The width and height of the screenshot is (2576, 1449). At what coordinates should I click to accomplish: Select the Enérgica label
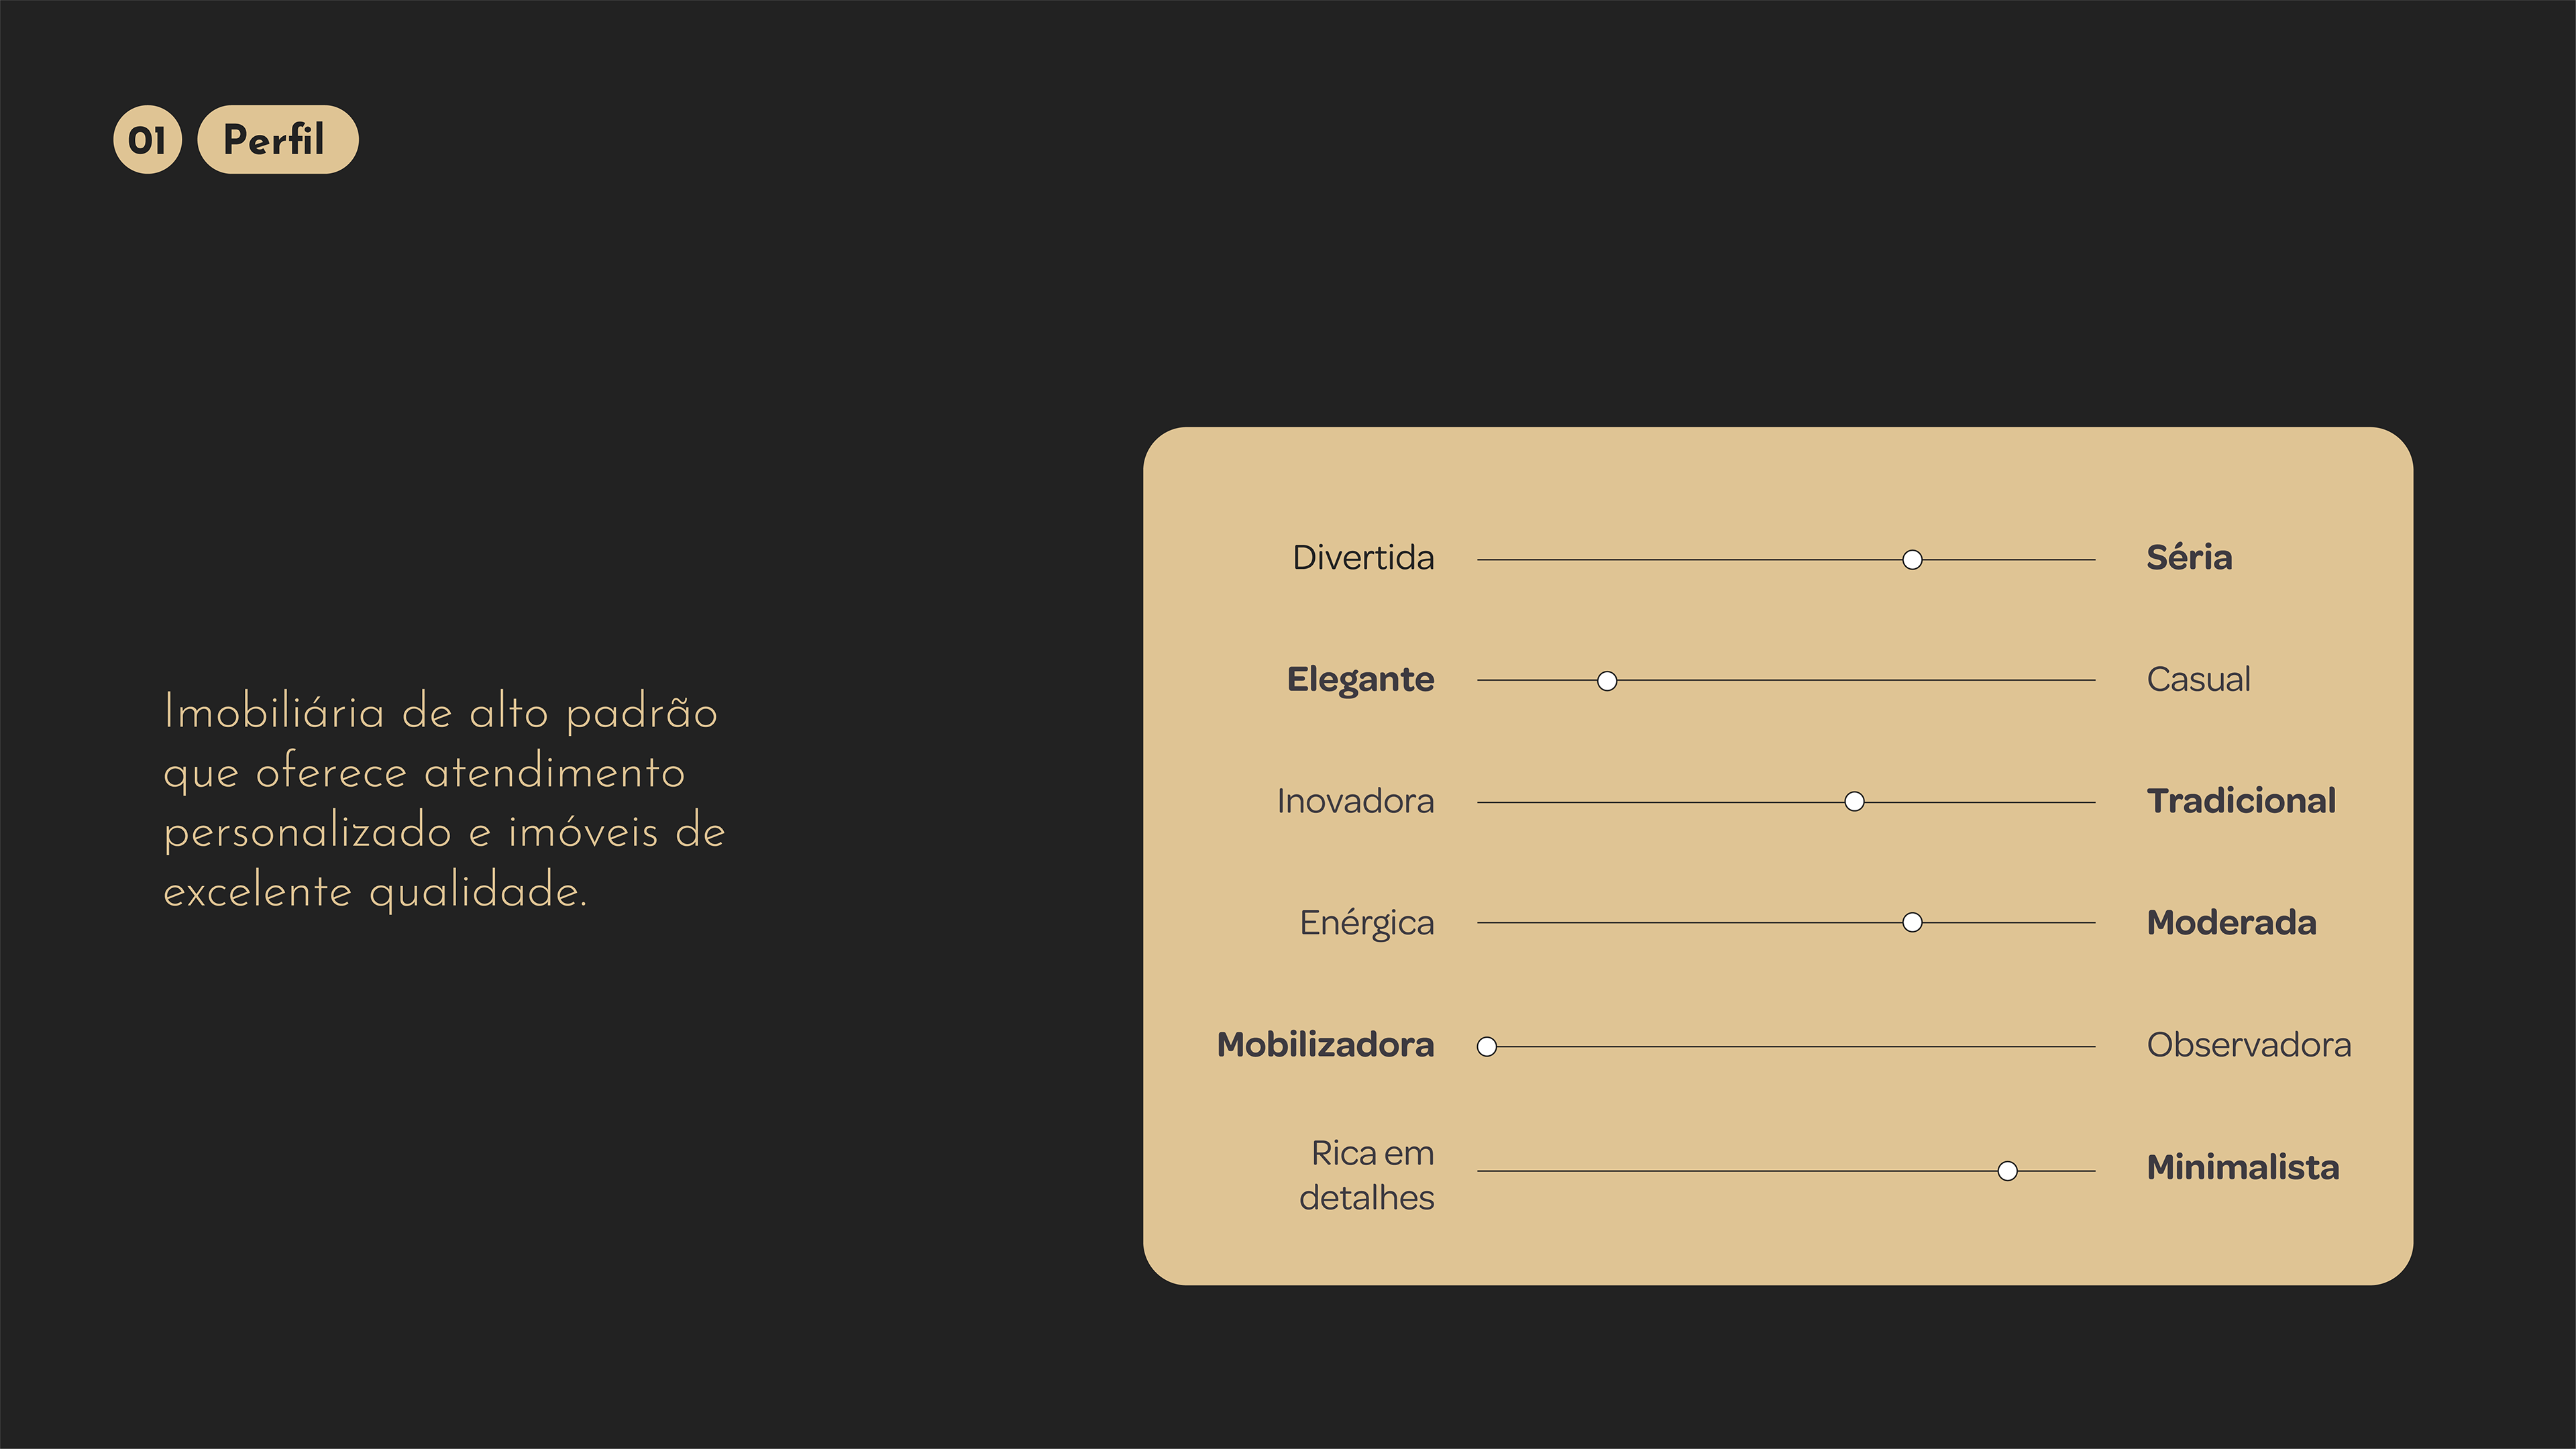tap(1366, 923)
